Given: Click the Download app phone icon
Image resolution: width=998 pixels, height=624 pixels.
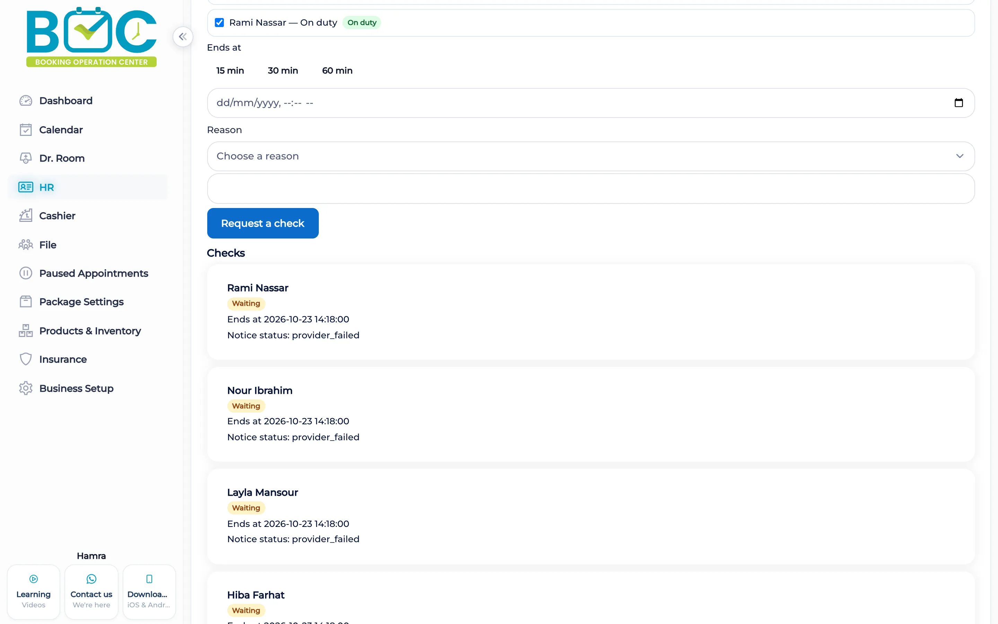Looking at the screenshot, I should point(149,579).
